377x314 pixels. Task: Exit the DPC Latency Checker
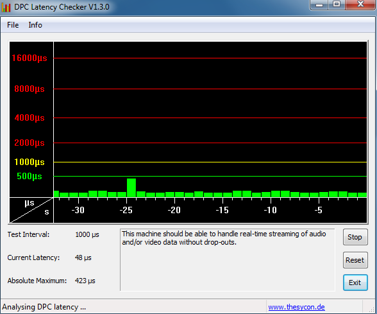click(355, 283)
